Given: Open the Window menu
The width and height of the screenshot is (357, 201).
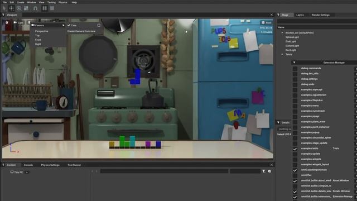Looking at the screenshot, I should [x=31, y=2].
